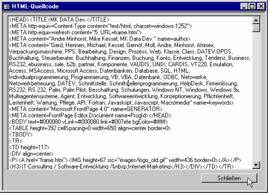Click the name=GENERATOR META line
The height and width of the screenshot is (193, 268).
pyautogui.click(x=86, y=109)
